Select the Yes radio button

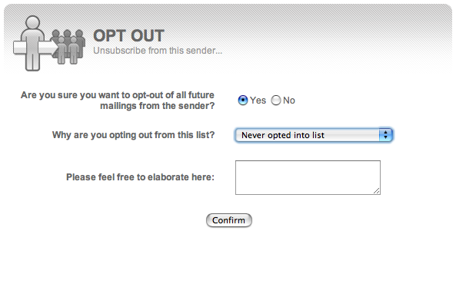(x=243, y=101)
